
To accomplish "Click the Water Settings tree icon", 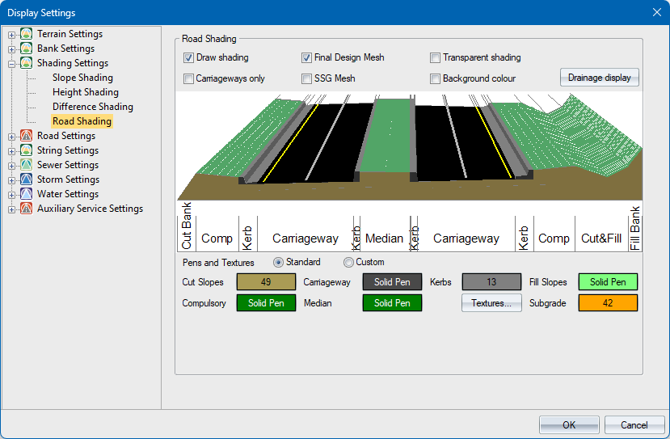I will pos(27,194).
